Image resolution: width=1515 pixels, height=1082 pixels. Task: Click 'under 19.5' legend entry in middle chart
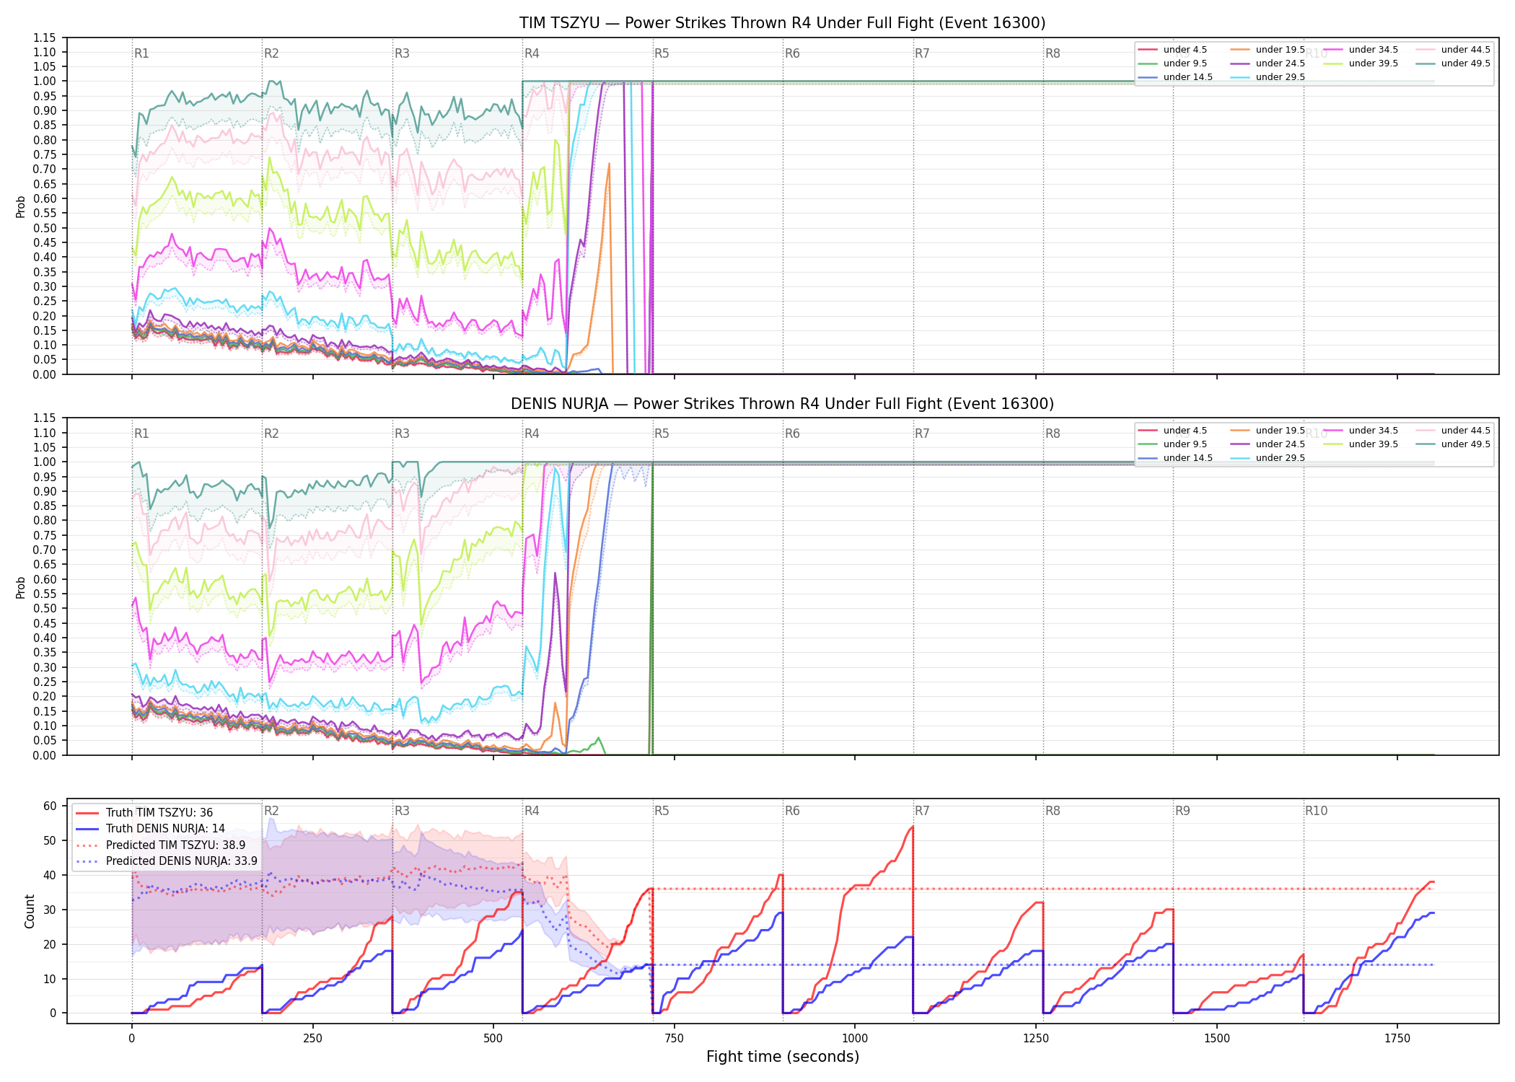(x=1268, y=431)
